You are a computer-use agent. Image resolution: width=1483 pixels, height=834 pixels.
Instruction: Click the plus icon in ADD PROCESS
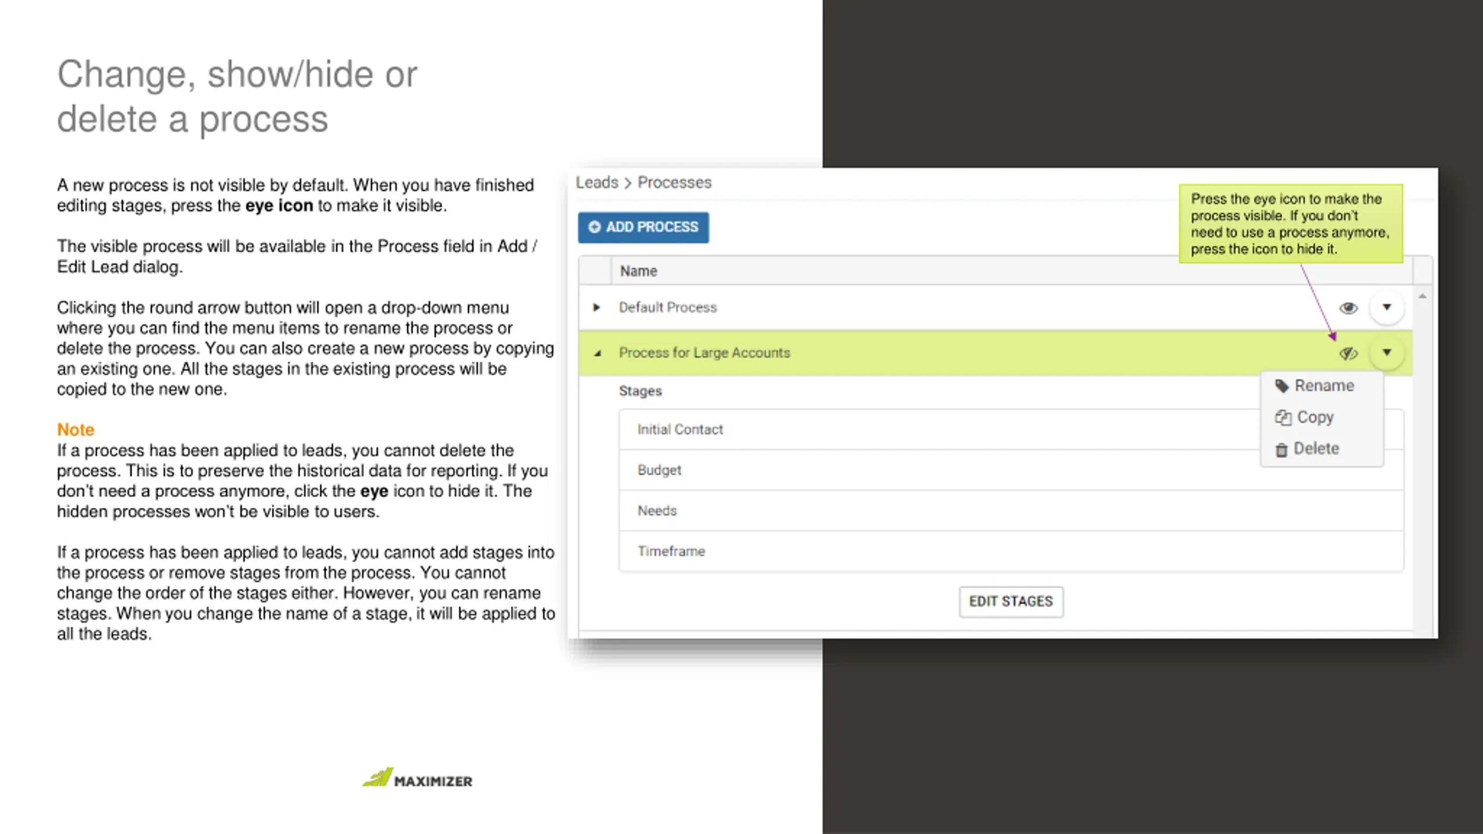[594, 227]
